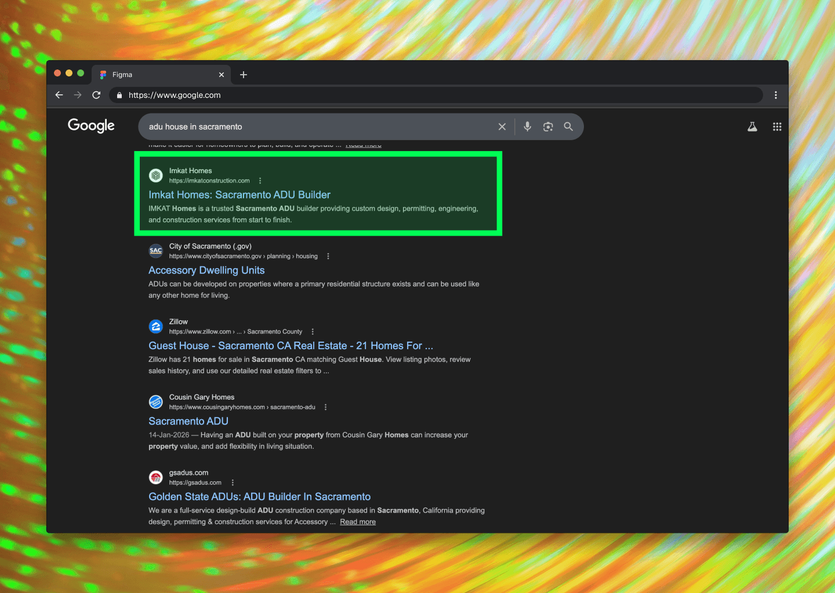Open 'Golden State ADUs: ADU Builder In Sacramento'

[259, 497]
